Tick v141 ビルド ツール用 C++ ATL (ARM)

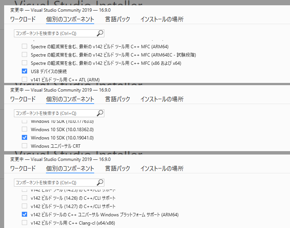click(24, 80)
